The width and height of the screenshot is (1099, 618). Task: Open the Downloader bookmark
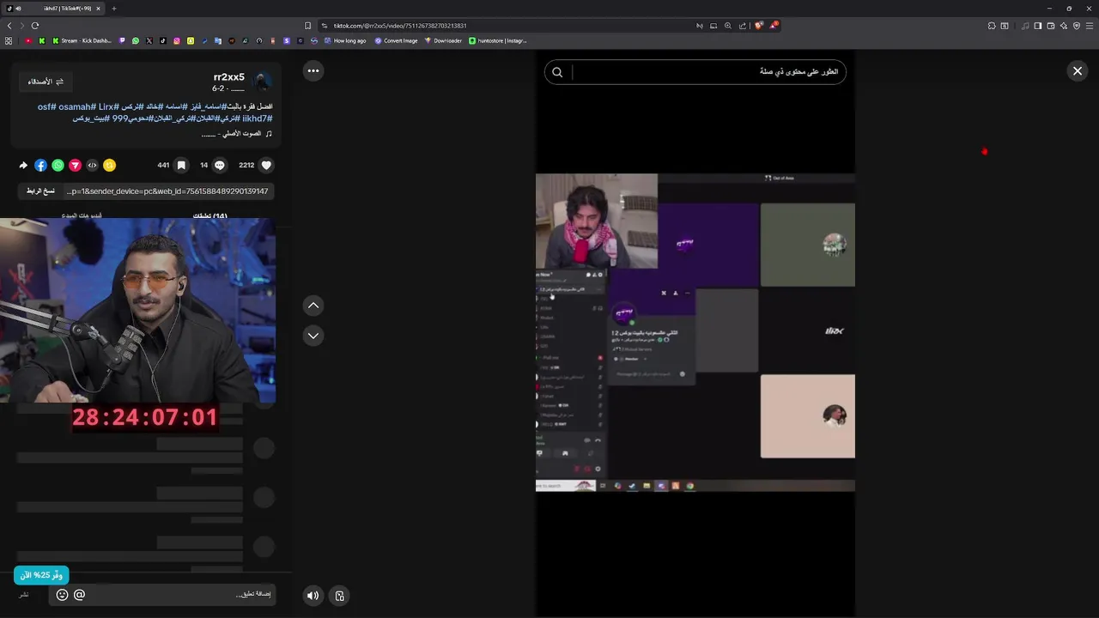coord(443,40)
